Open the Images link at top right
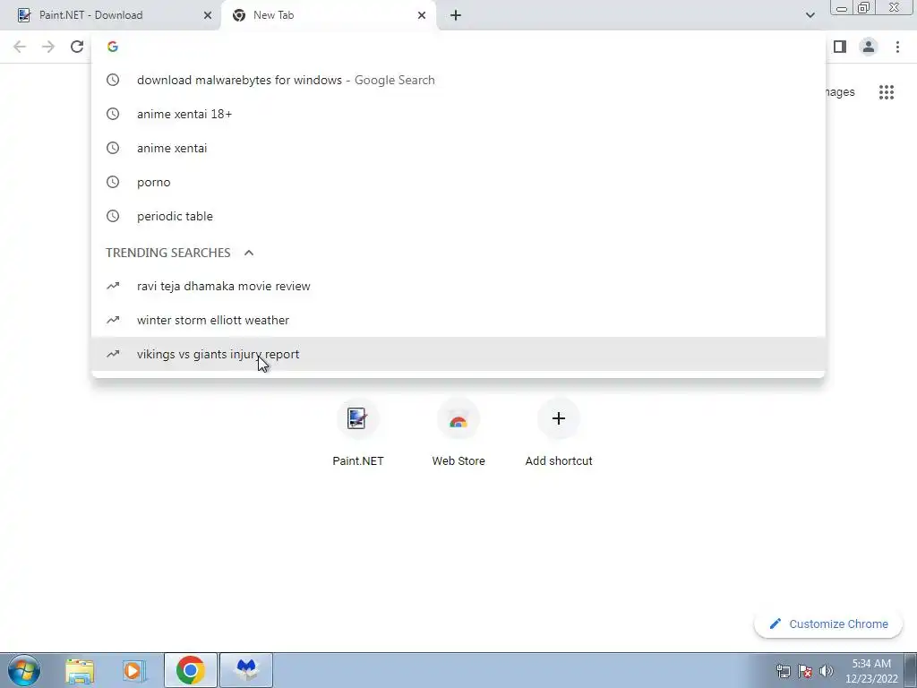Viewport: 917px width, 688px height. click(840, 92)
